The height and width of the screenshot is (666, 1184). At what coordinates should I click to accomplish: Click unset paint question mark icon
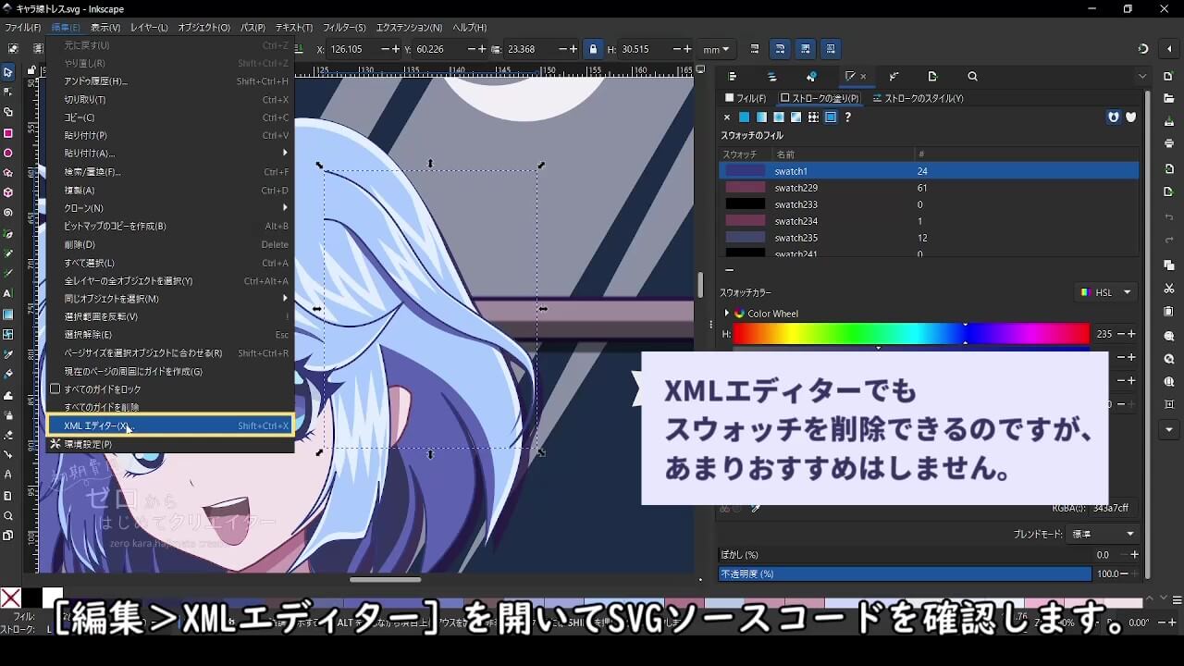pyautogui.click(x=847, y=117)
